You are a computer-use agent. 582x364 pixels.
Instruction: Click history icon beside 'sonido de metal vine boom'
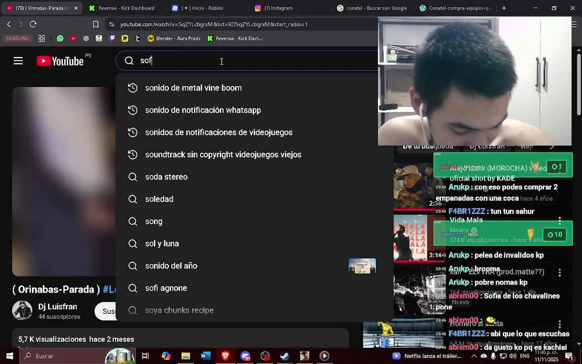tap(132, 87)
